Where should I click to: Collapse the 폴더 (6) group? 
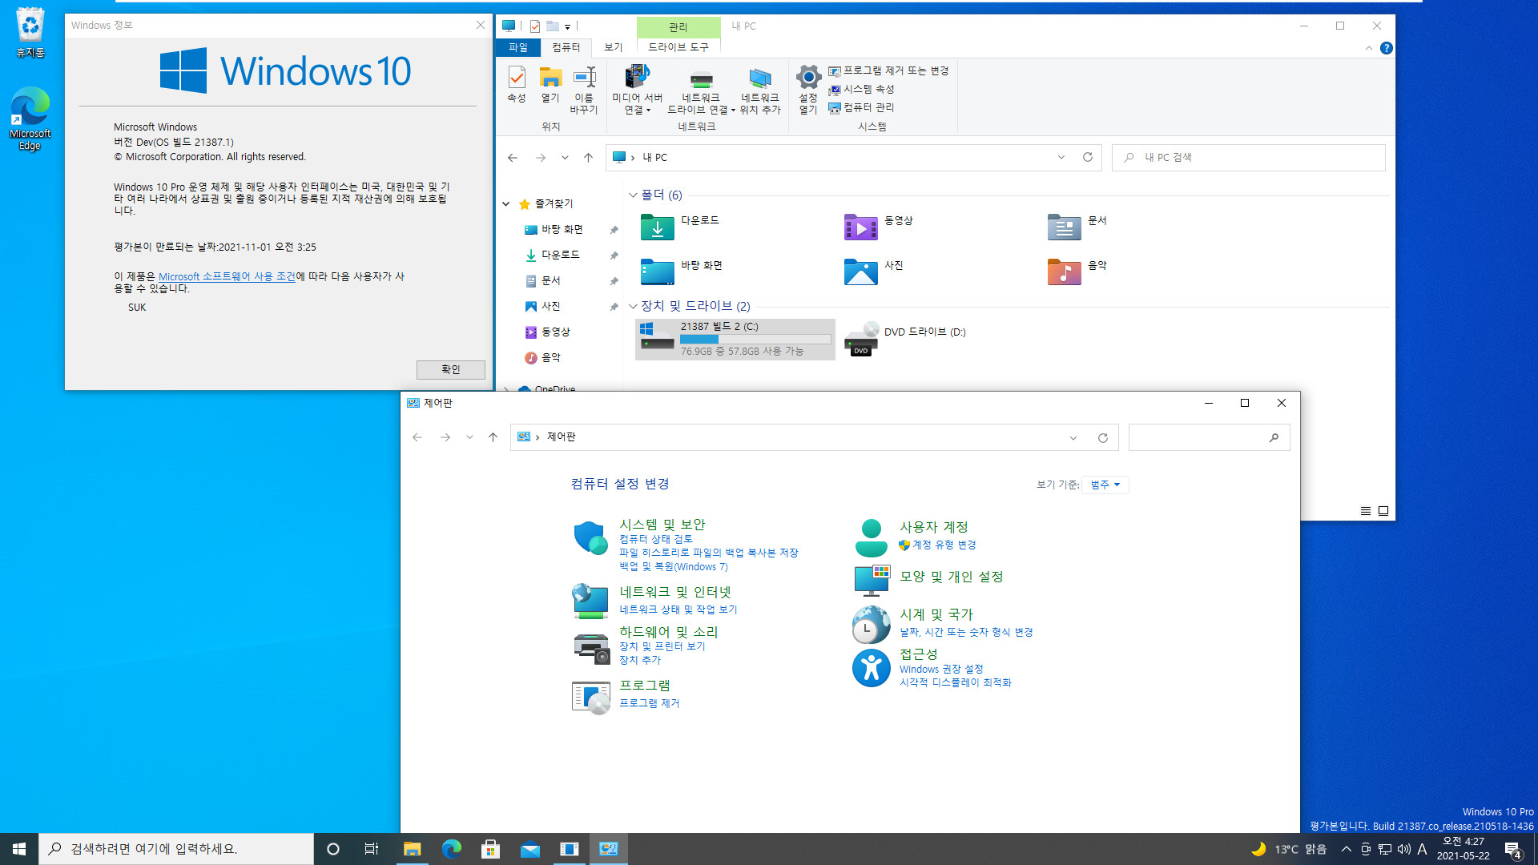coord(633,195)
